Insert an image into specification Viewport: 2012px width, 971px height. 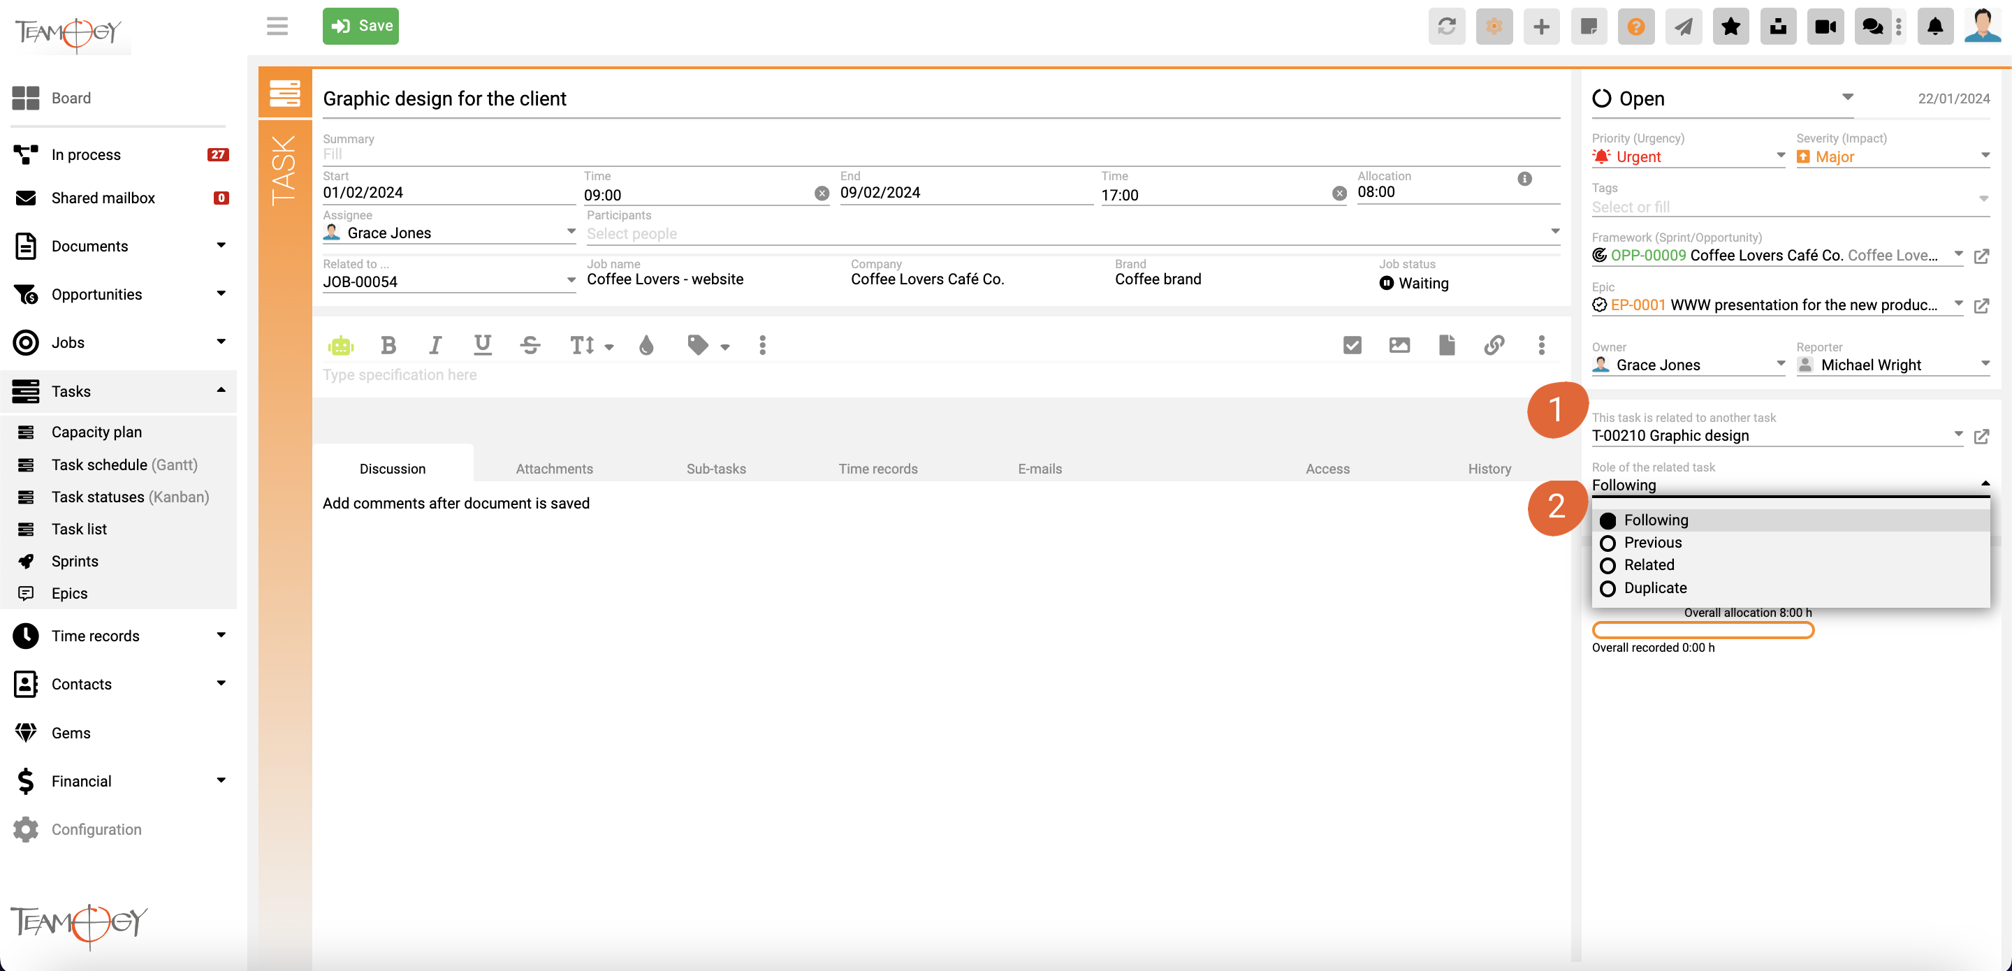coord(1399,345)
